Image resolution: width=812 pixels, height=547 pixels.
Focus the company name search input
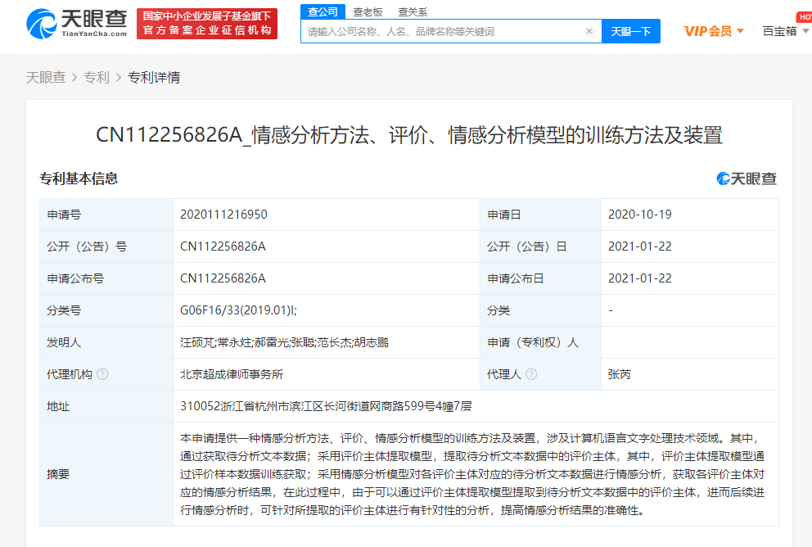[x=442, y=31]
